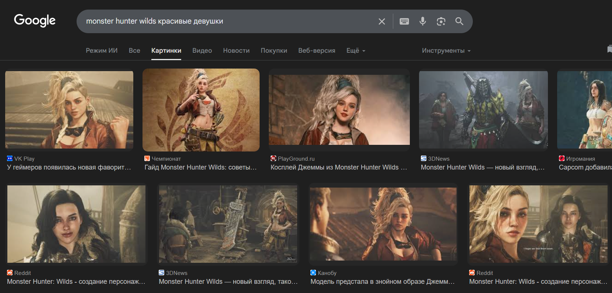Screen dimensions: 612x293
Task: Click the VK Play source favicon
Action: (x=10, y=158)
